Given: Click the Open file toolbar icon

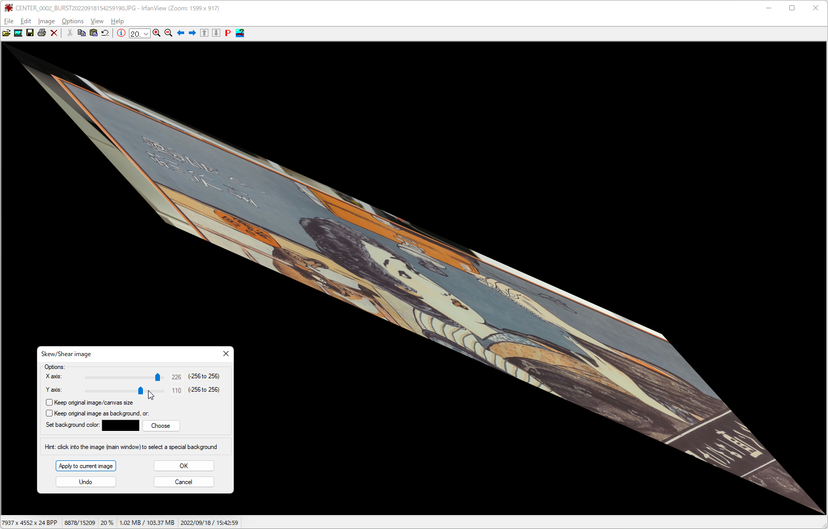Looking at the screenshot, I should click(6, 33).
